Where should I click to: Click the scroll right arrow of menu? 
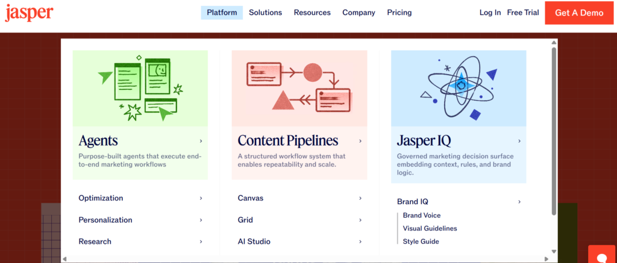point(546,259)
